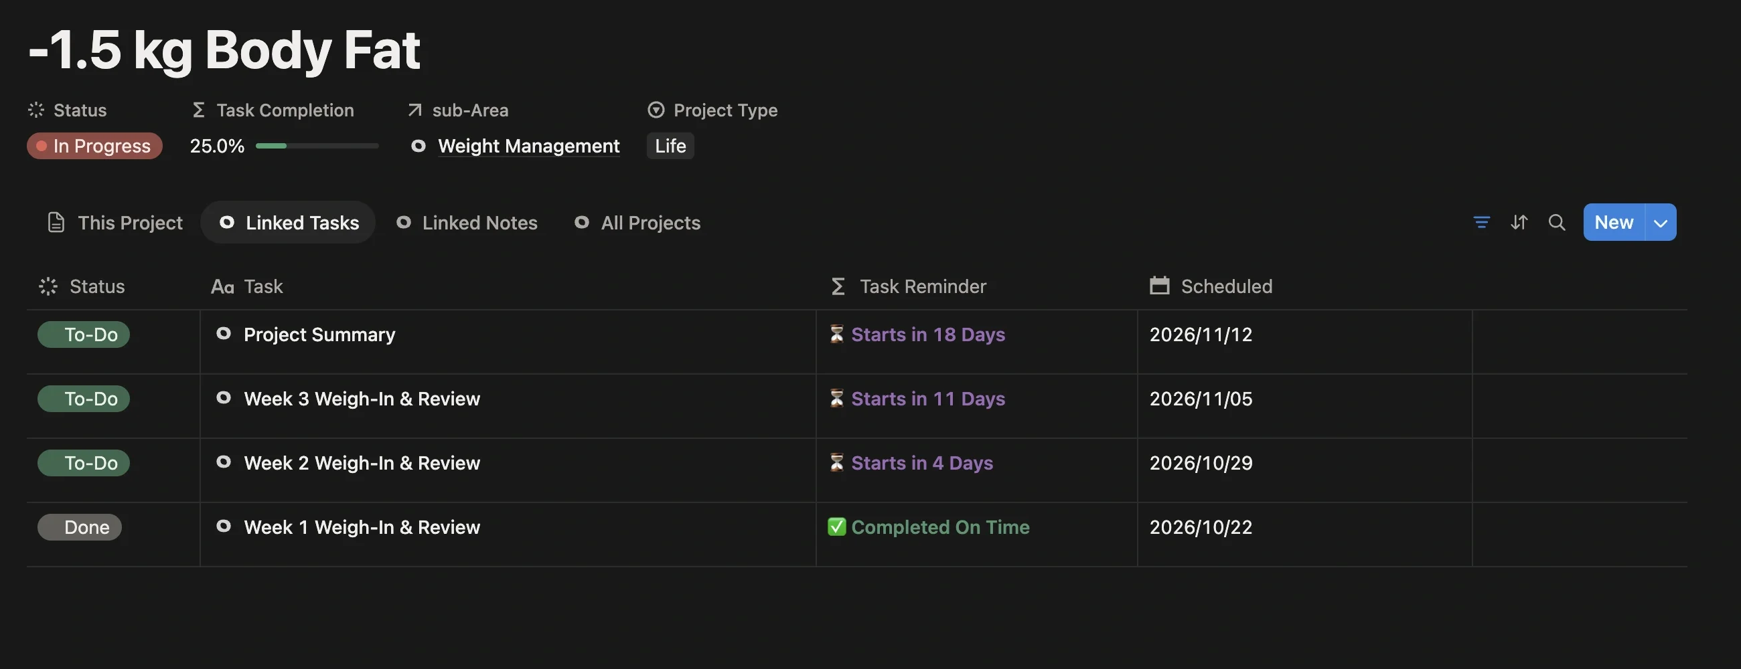Viewport: 1741px width, 669px height.
Task: Adjust the 25.0% task completion progress bar
Action: (317, 146)
